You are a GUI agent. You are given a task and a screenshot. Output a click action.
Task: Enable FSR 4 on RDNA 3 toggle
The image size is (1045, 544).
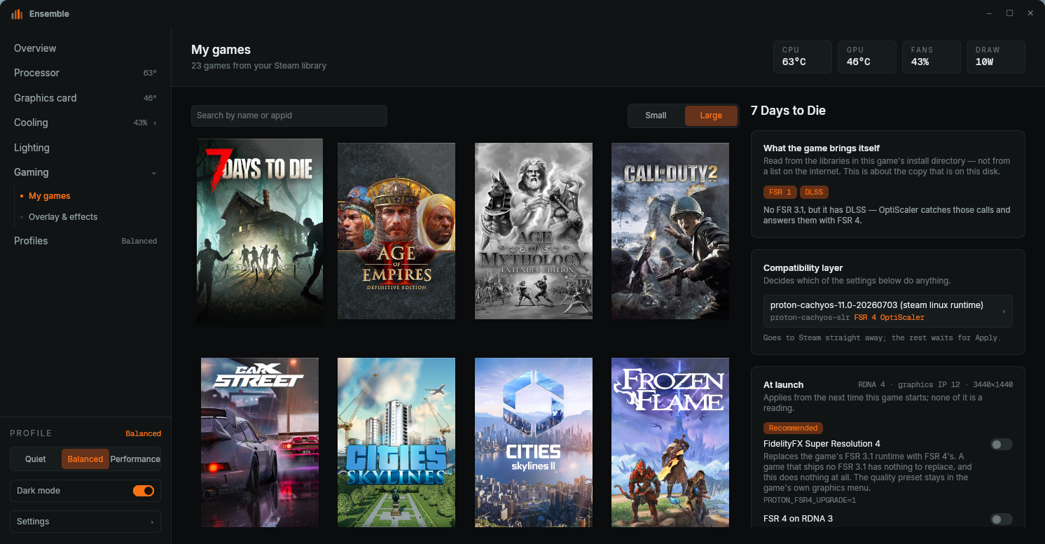click(x=1002, y=519)
